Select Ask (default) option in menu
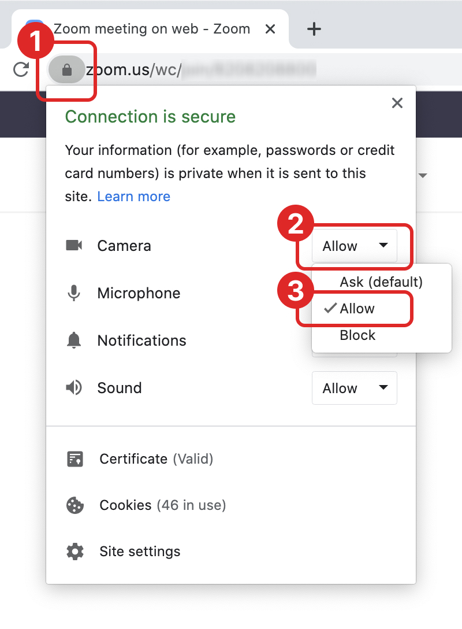The height and width of the screenshot is (629, 462). [x=381, y=282]
